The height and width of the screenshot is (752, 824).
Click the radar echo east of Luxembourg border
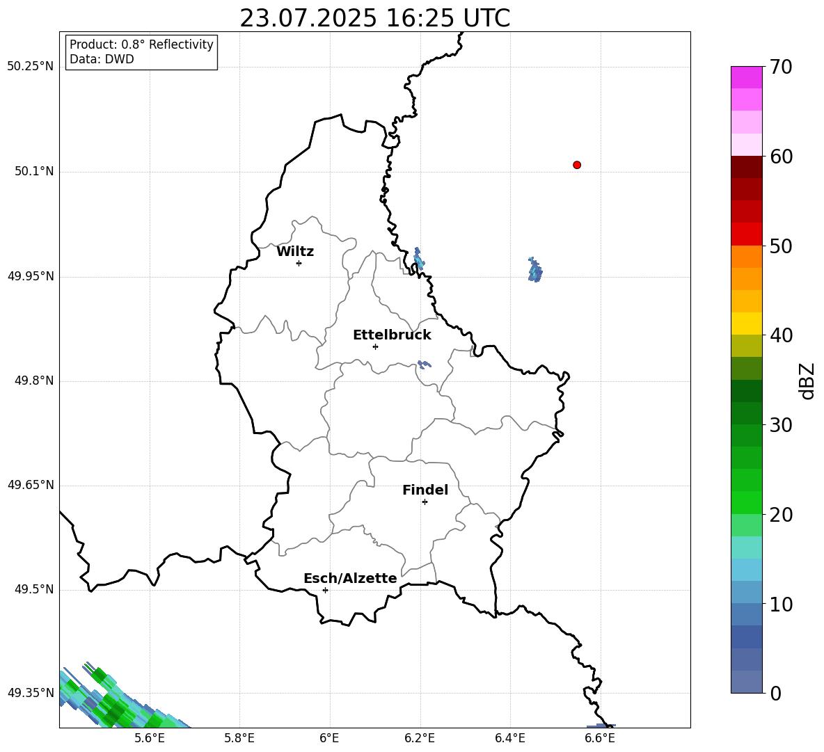(535, 270)
